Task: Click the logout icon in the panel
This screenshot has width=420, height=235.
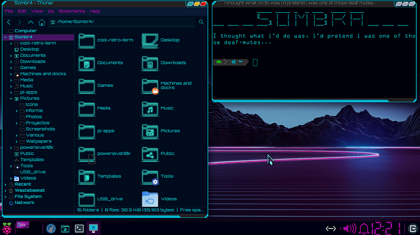Action: point(413,228)
